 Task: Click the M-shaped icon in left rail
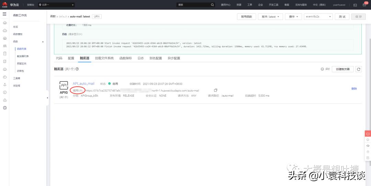5,46
